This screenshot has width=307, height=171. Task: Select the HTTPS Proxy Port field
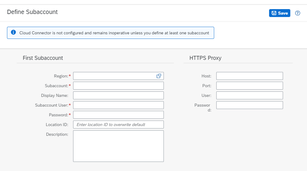249,86
